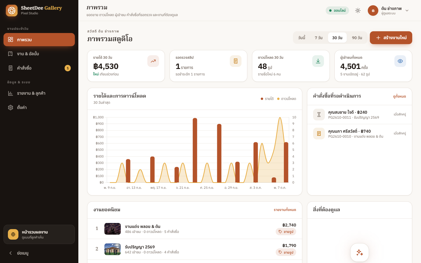Image resolution: width=421 pixels, height=263 pixels.
Task: Click the SheetDee Gallery logo icon
Action: [x=12, y=11]
